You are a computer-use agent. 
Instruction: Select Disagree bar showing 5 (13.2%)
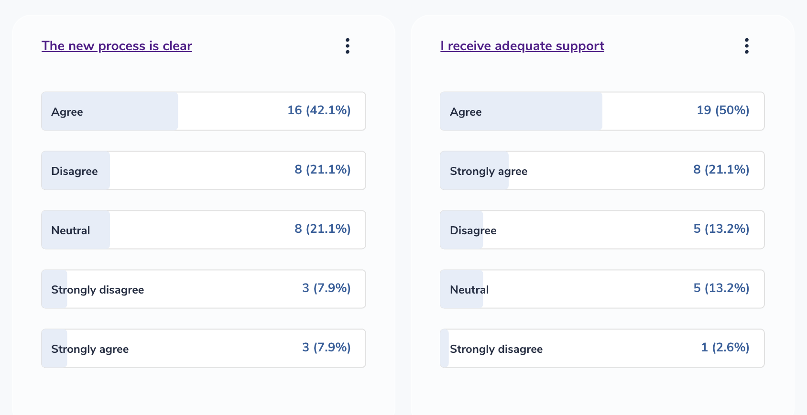coord(602,229)
